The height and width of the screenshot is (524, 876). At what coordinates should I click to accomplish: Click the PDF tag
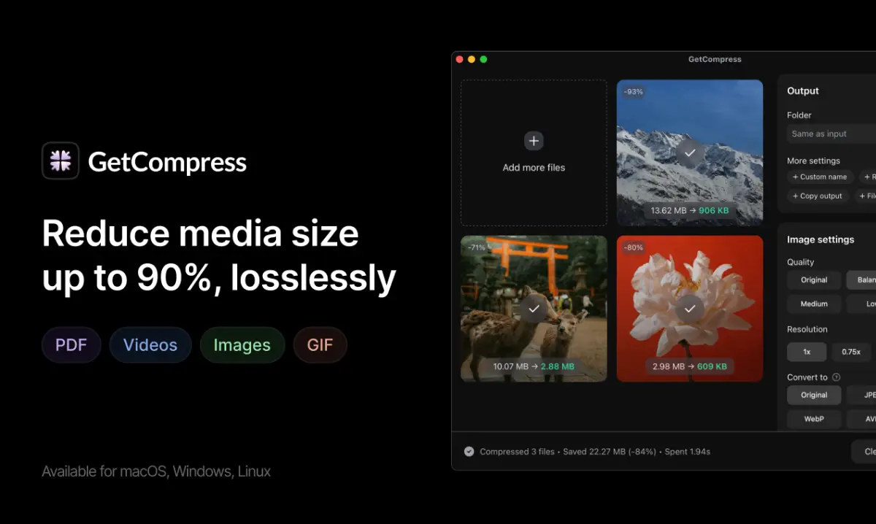(x=72, y=345)
